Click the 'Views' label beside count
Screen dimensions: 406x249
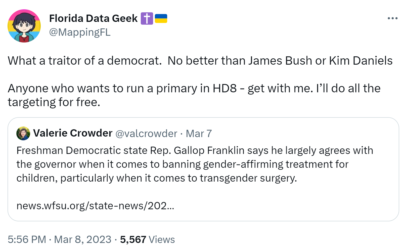pyautogui.click(x=162, y=239)
